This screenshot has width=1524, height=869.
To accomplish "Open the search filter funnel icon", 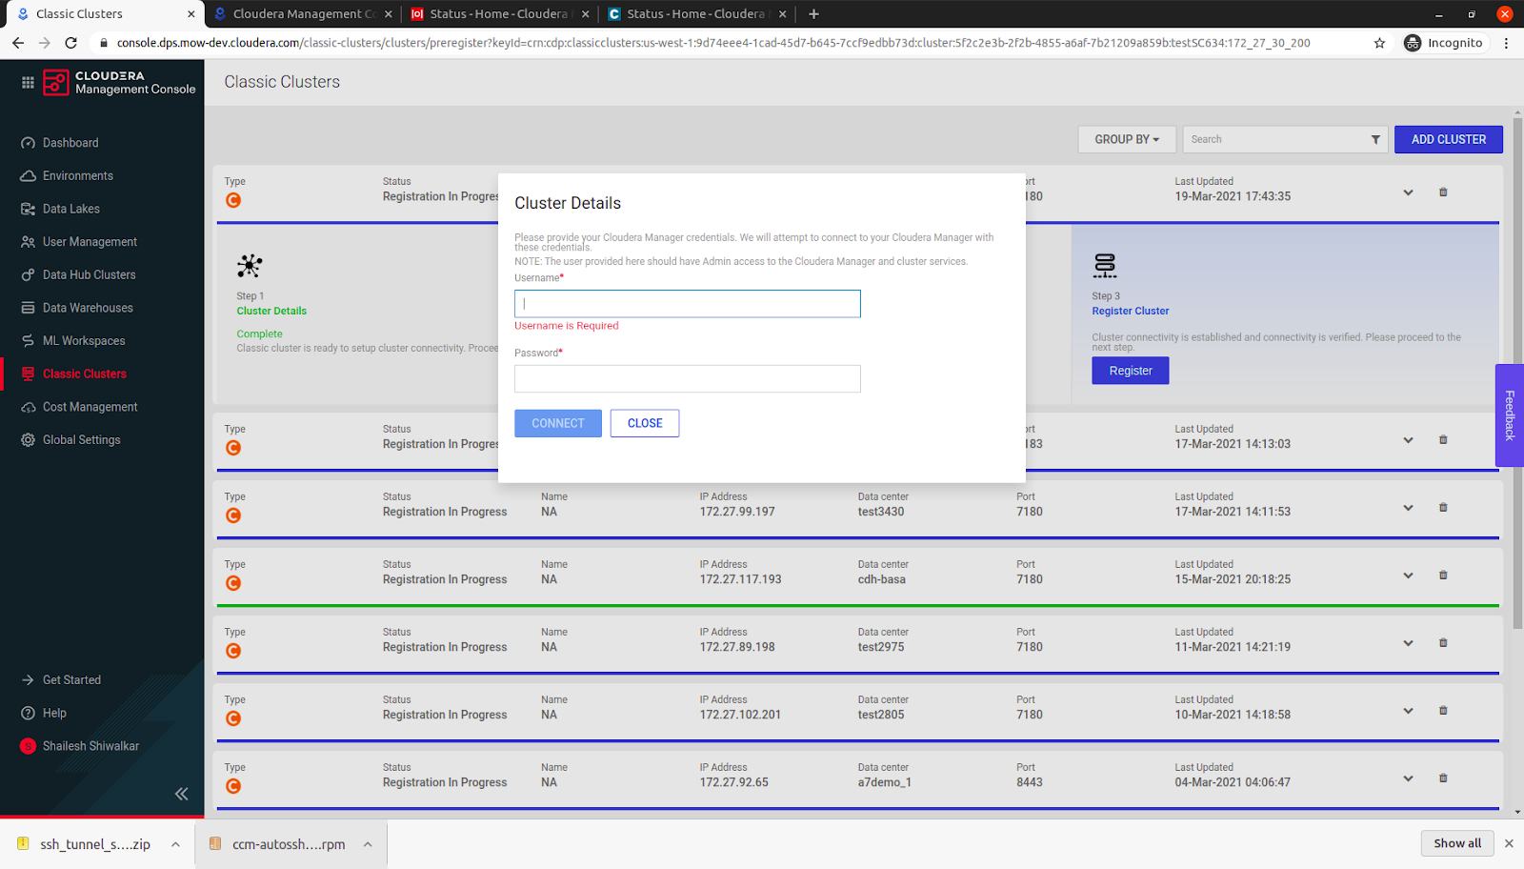I will click(x=1374, y=138).
